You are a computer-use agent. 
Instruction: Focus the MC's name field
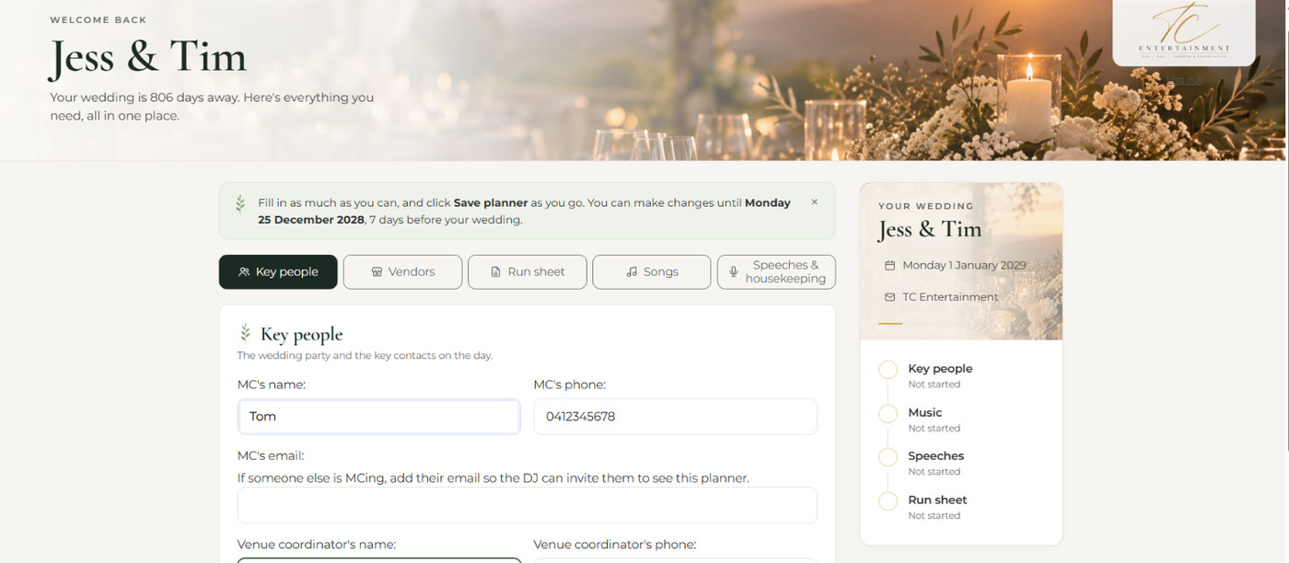(378, 417)
